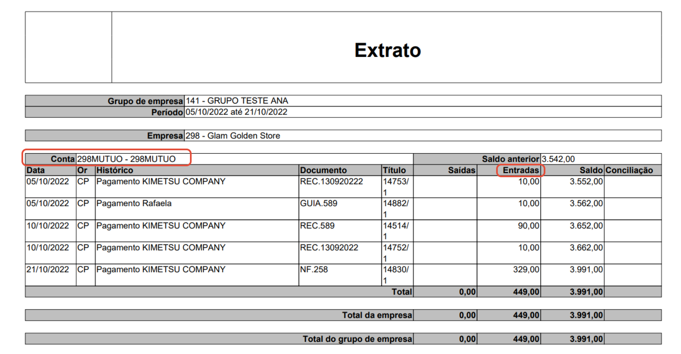Click the Documento column header
This screenshot has width=681, height=354.
pyautogui.click(x=323, y=170)
